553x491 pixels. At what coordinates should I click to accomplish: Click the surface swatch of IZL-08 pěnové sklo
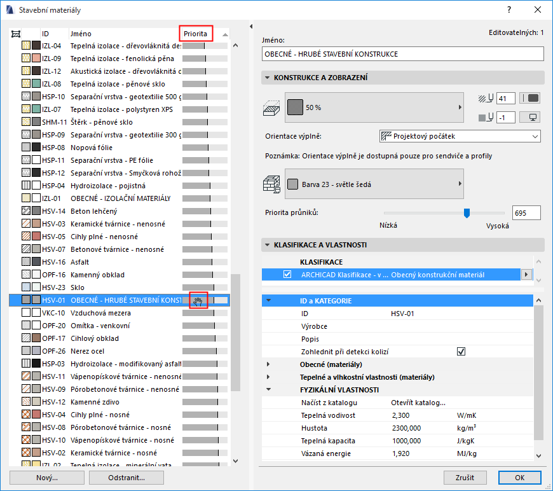pos(36,84)
